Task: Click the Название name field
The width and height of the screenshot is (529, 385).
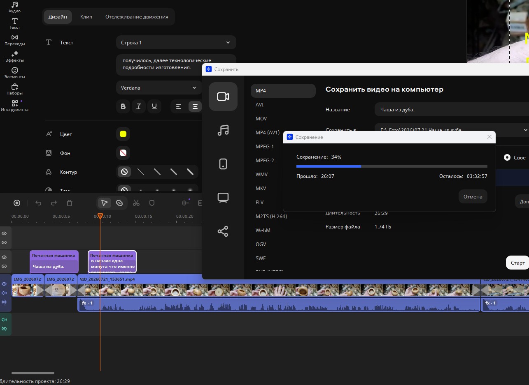Action: point(452,110)
